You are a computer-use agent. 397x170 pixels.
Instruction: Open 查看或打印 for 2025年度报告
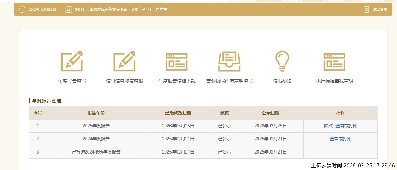[346, 126]
